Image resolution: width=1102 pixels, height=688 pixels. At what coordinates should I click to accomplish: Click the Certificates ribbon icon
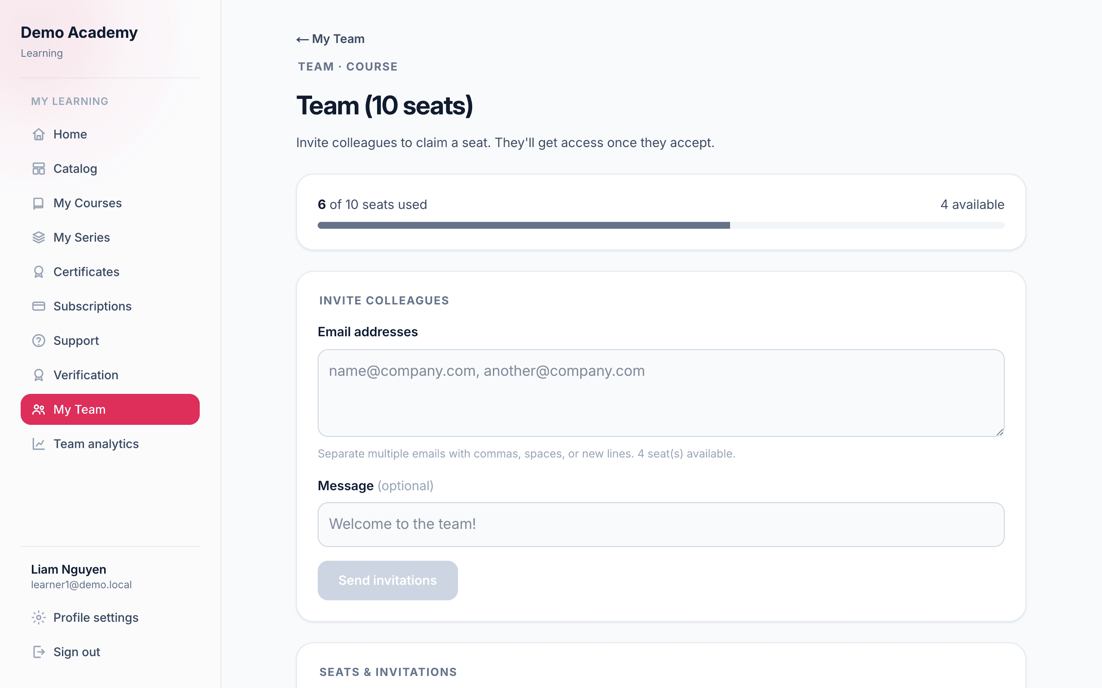[39, 272]
